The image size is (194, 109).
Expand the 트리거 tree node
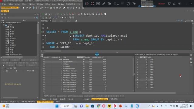tap(6, 31)
